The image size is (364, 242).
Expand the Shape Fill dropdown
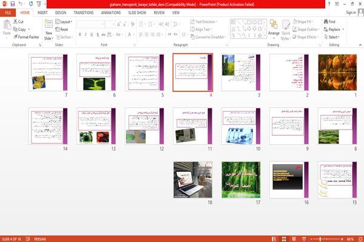click(x=303, y=22)
